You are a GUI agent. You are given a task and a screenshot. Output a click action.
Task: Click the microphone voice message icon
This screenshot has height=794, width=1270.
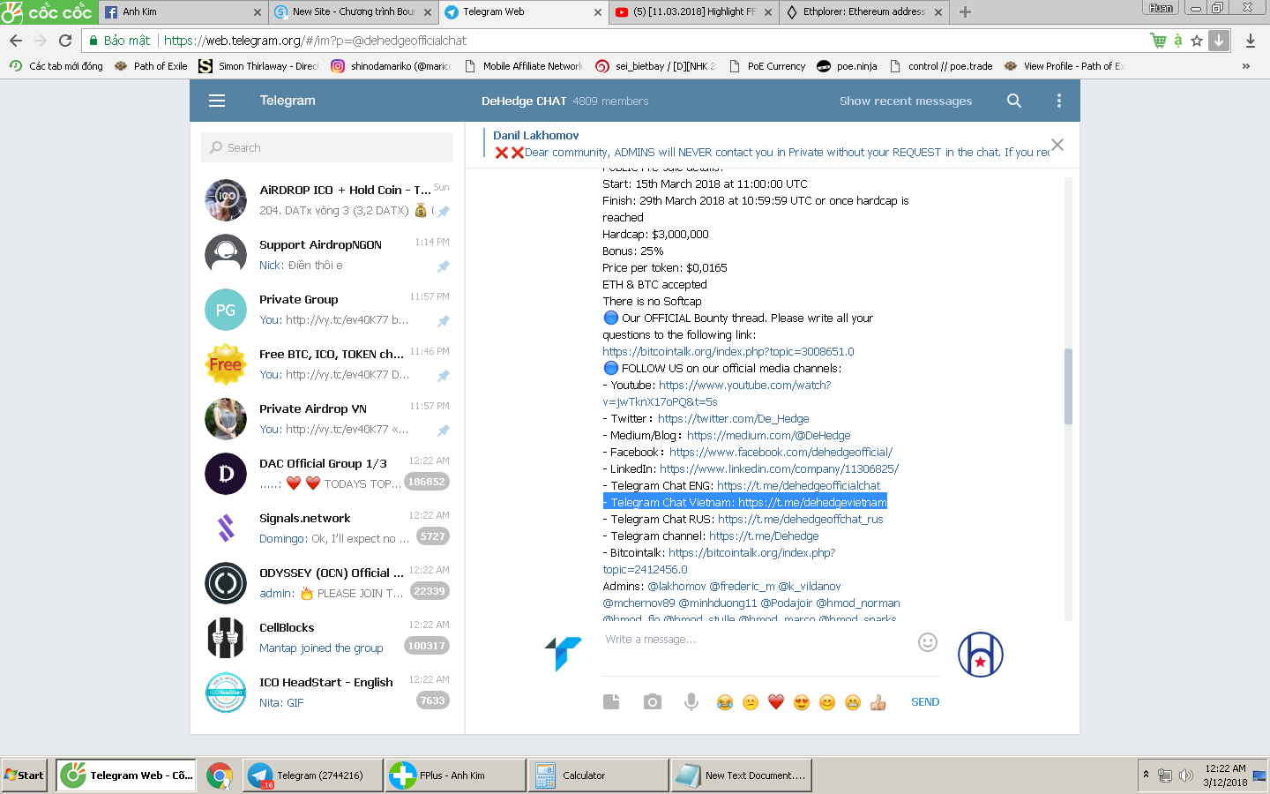pos(691,702)
